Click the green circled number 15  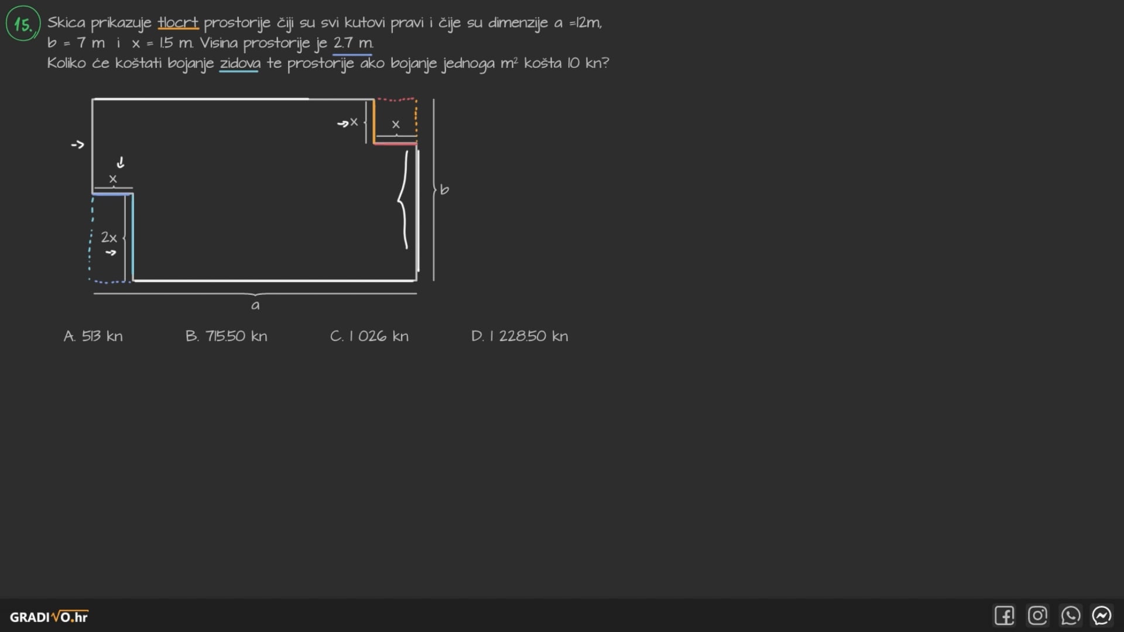(23, 24)
